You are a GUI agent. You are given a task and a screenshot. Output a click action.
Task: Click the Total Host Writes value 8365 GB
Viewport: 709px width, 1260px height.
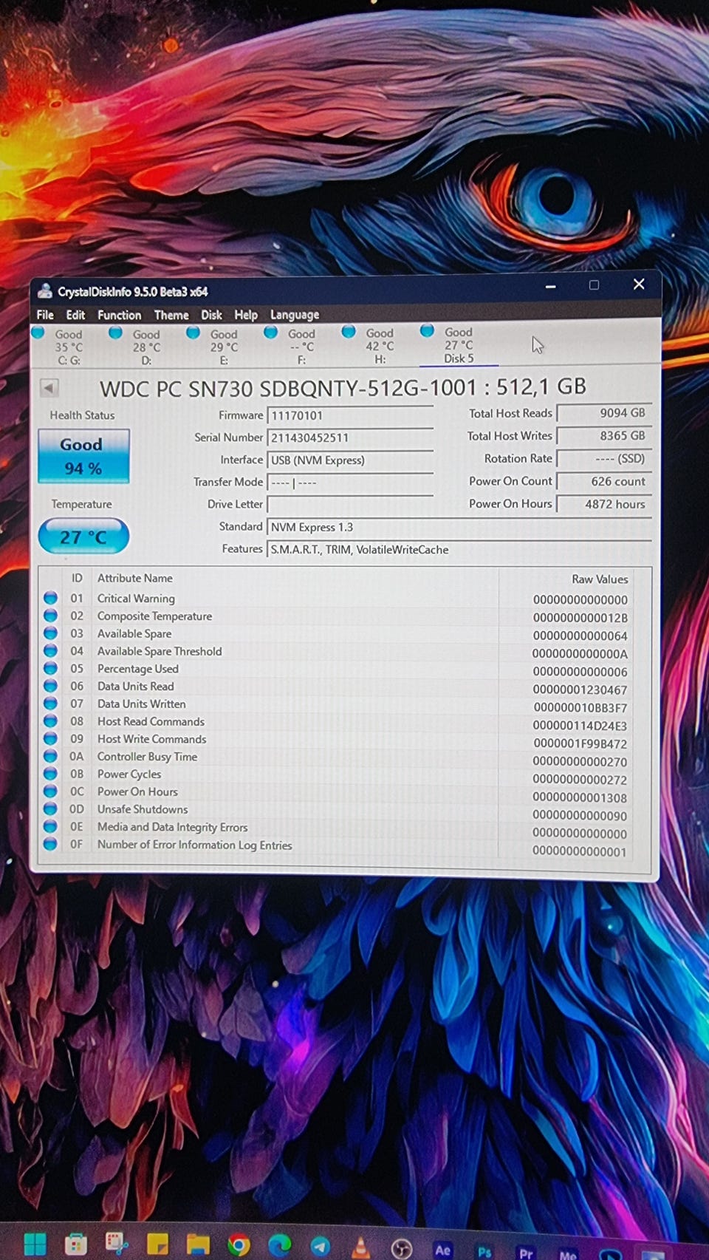603,436
